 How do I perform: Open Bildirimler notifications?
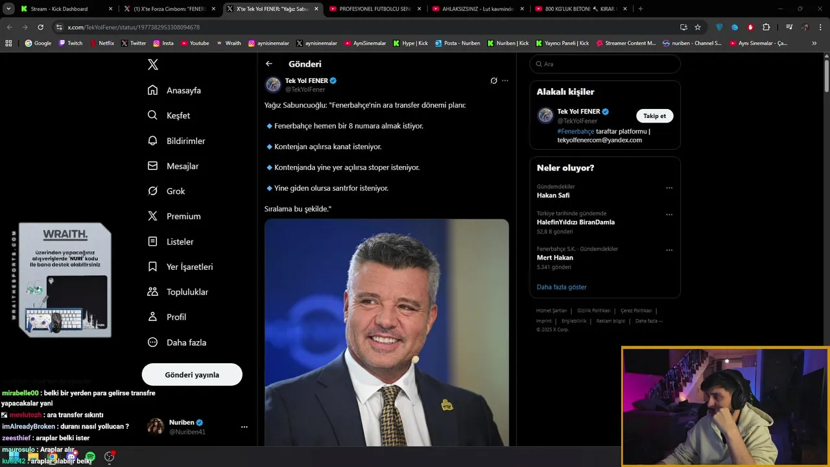[176, 141]
